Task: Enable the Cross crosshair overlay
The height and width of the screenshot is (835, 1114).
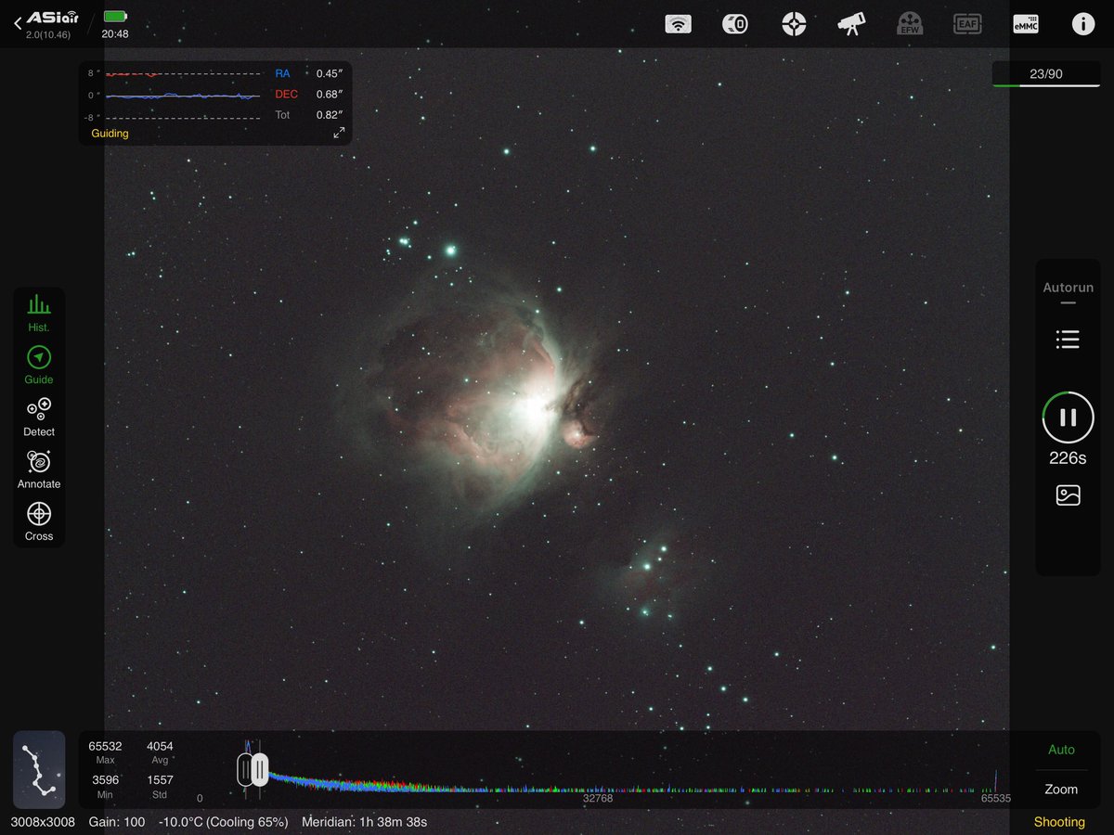Action: [39, 521]
